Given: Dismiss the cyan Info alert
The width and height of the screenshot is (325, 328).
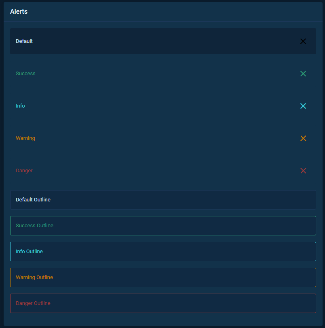Looking at the screenshot, I should pyautogui.click(x=303, y=106).
